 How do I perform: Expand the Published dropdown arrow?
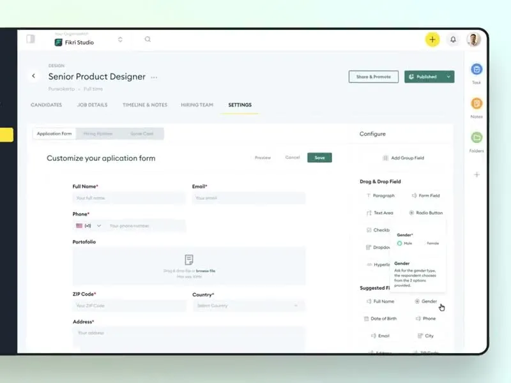tap(448, 77)
